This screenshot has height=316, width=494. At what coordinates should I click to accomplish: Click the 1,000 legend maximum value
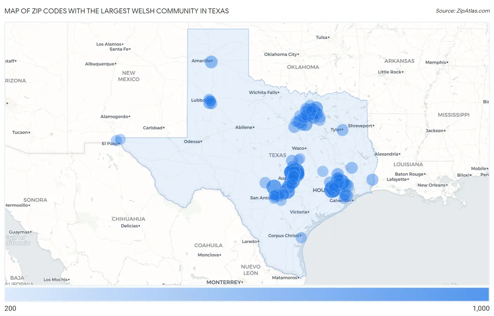[x=481, y=308]
